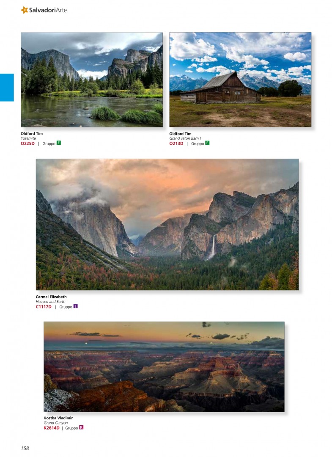Click the green F group badge under Yosemite

pos(58,143)
